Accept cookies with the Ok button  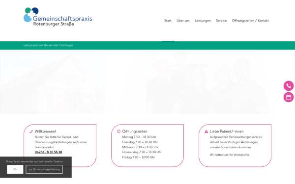coord(15,169)
